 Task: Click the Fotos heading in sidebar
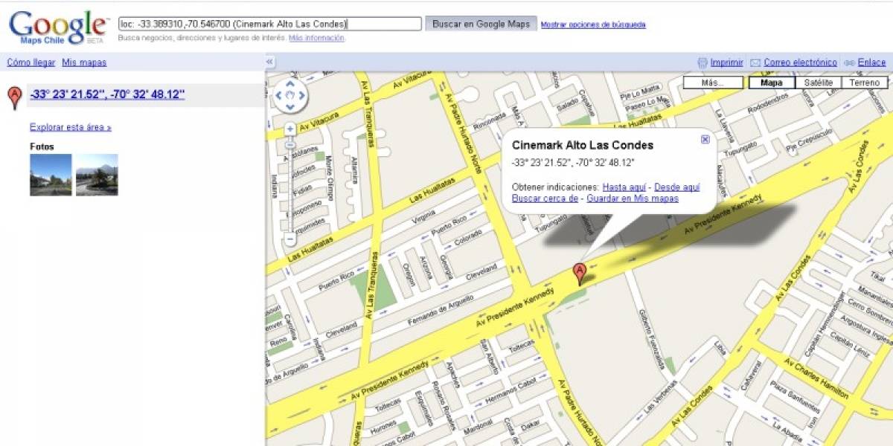tap(42, 146)
